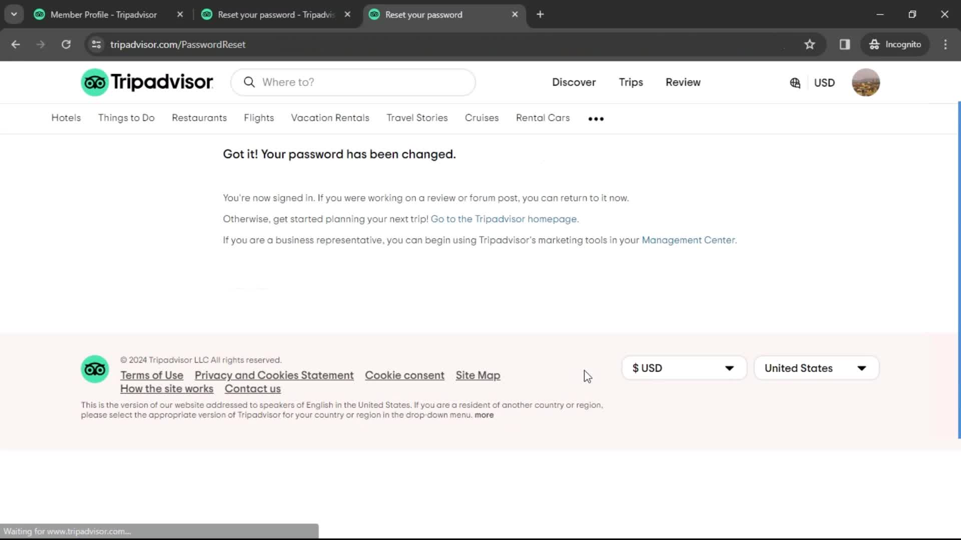
Task: Click the user profile avatar icon
Action: tap(866, 82)
